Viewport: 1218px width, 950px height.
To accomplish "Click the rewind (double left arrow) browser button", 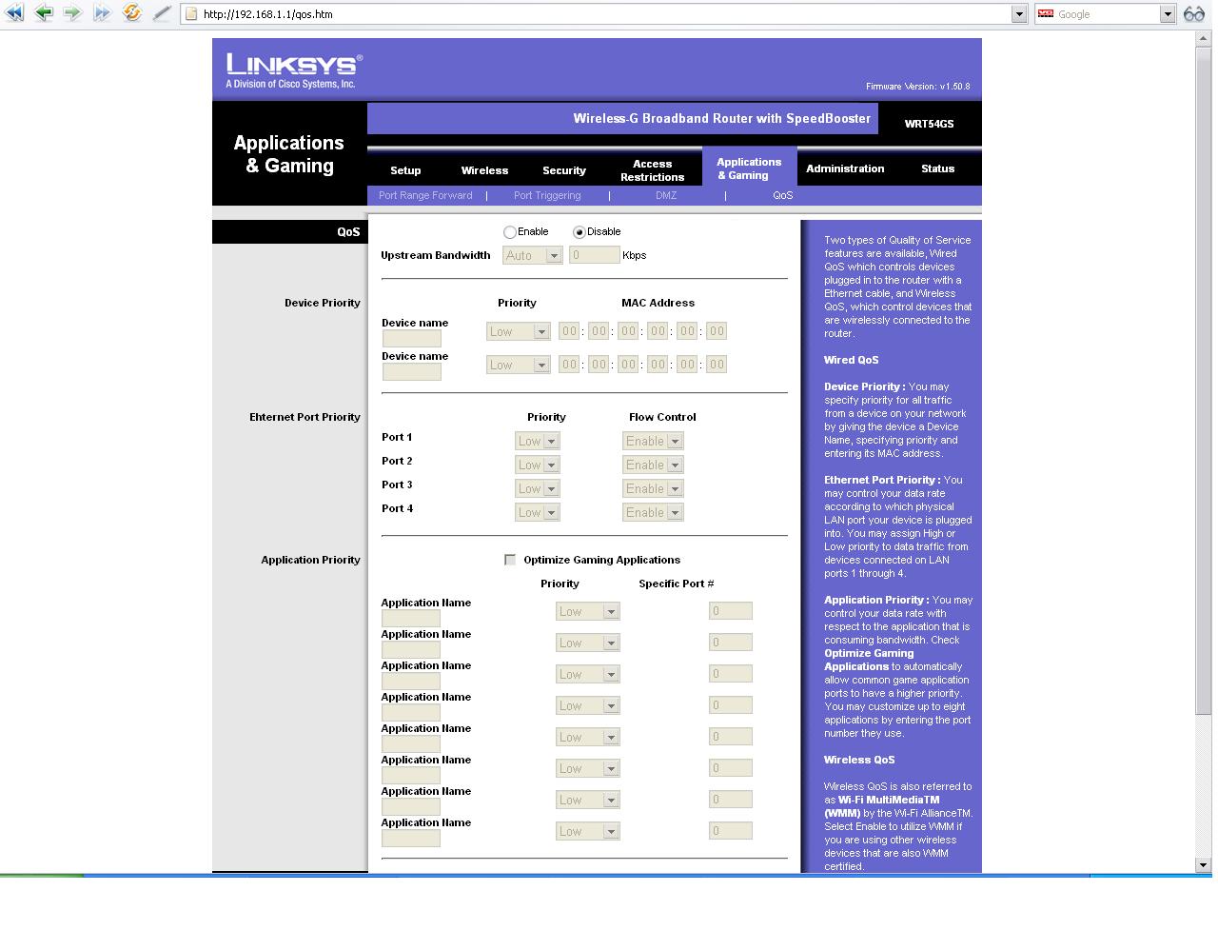I will (14, 13).
